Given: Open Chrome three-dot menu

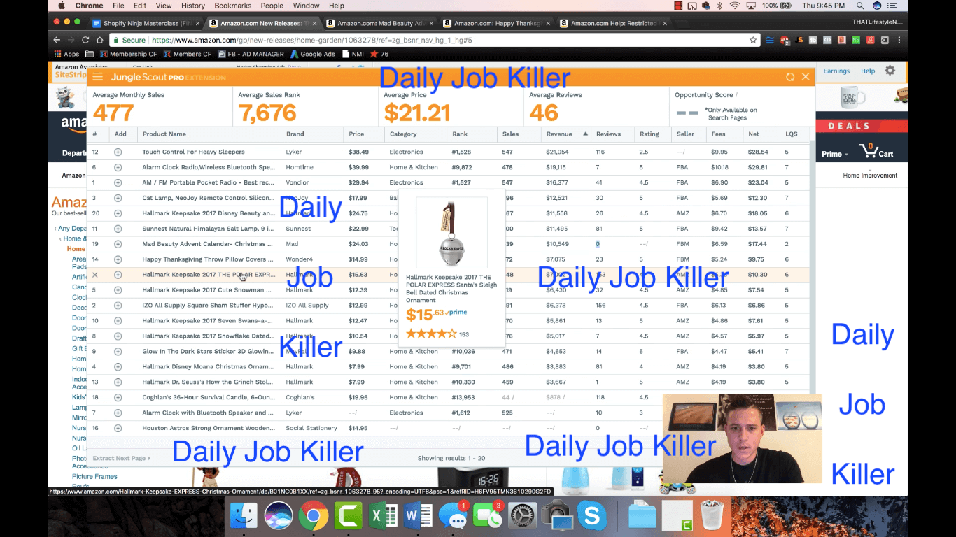Looking at the screenshot, I should pos(899,40).
